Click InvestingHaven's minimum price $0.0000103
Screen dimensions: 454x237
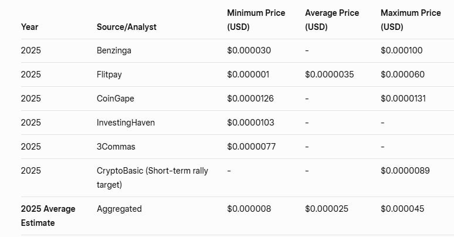[x=250, y=123]
